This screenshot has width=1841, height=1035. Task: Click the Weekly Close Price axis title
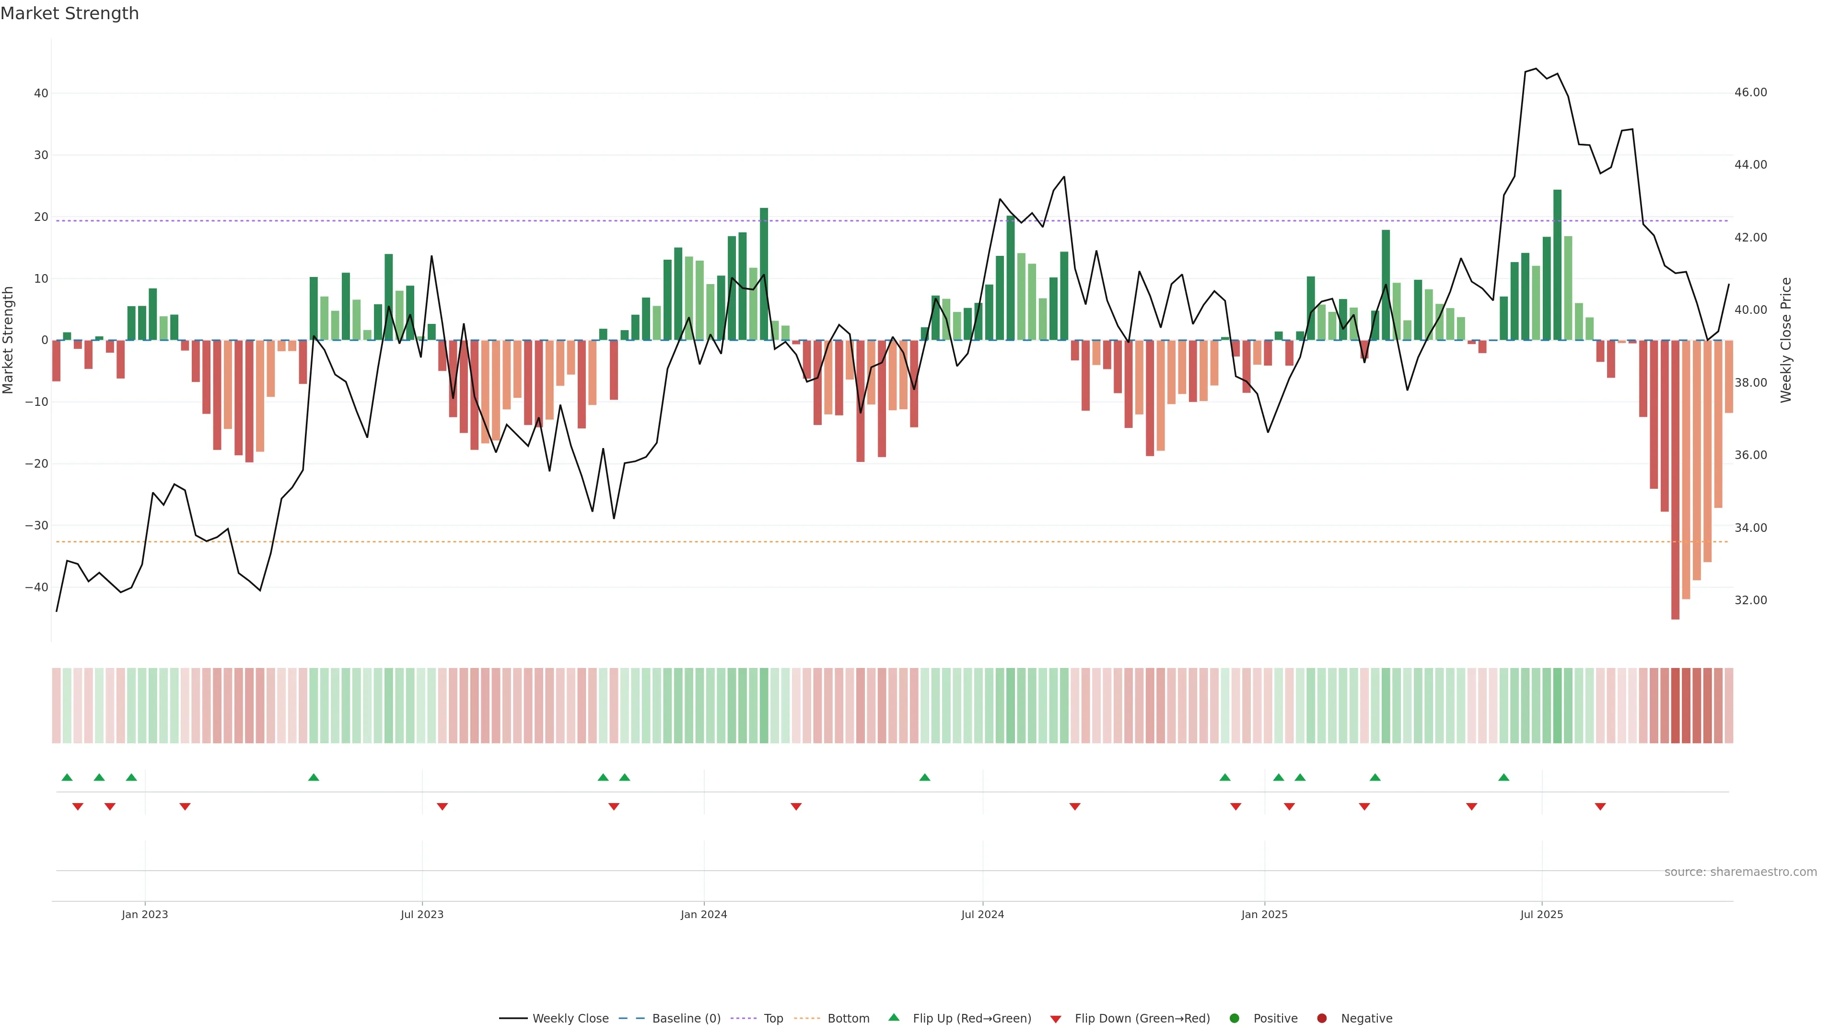(1786, 340)
